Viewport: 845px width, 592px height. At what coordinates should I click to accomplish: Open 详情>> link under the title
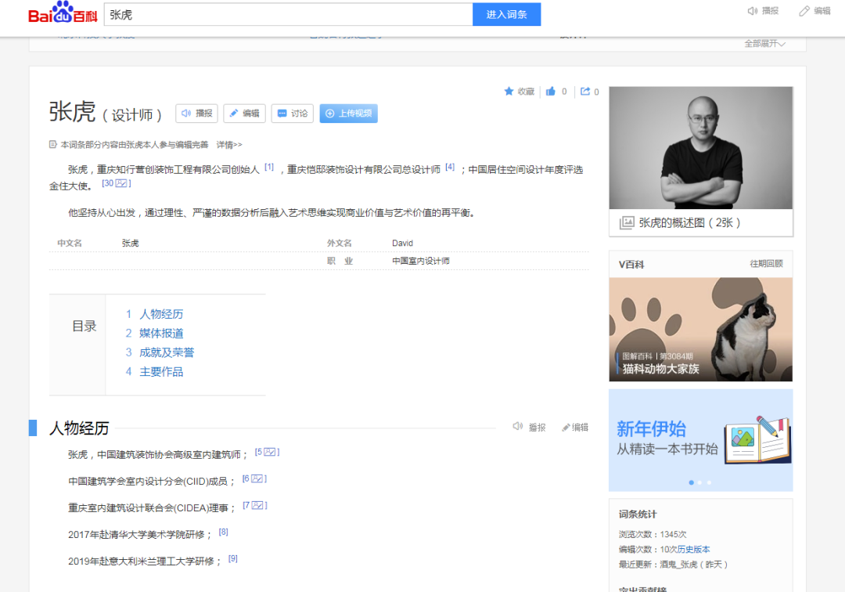click(229, 145)
